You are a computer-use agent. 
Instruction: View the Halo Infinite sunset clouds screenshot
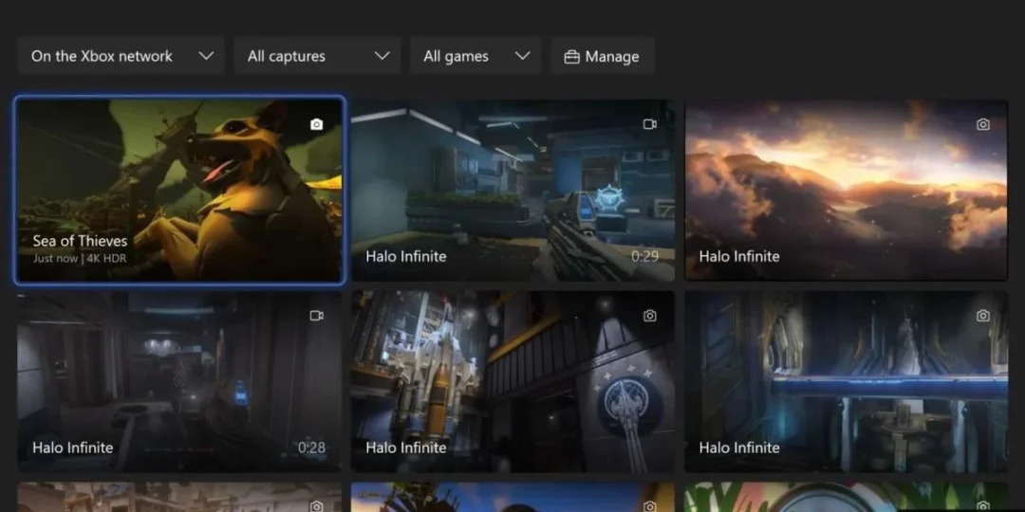click(x=846, y=190)
